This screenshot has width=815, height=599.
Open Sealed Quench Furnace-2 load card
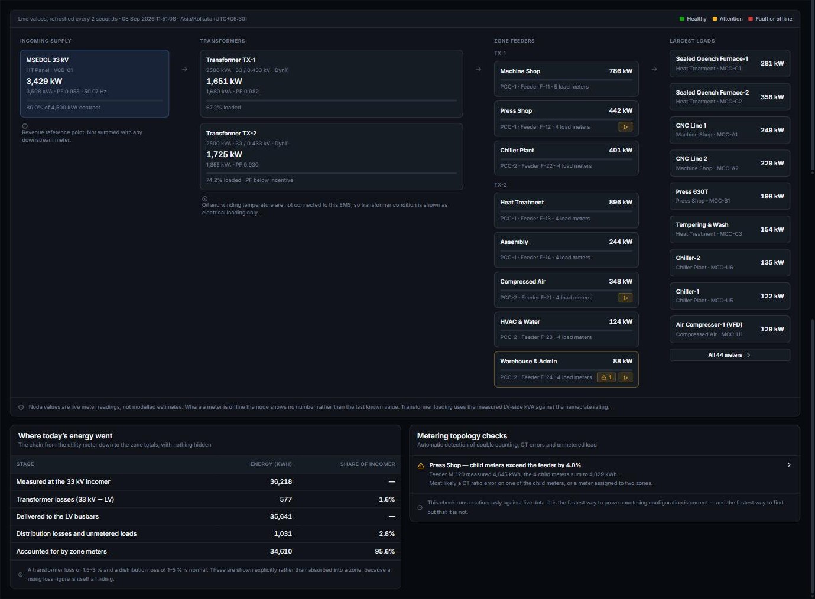(x=730, y=97)
